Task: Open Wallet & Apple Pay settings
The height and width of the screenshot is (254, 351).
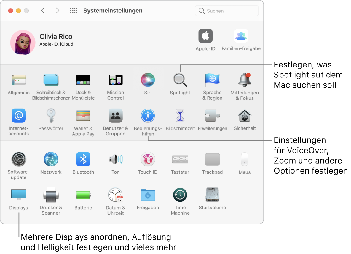Action: pos(83,116)
